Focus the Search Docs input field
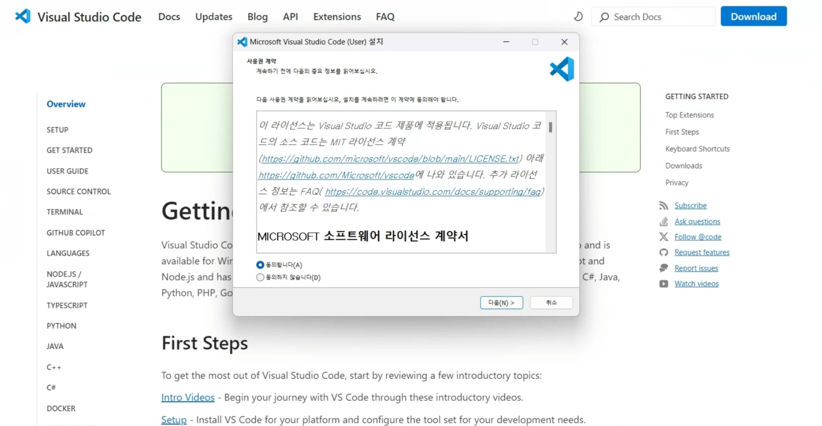 tap(653, 17)
